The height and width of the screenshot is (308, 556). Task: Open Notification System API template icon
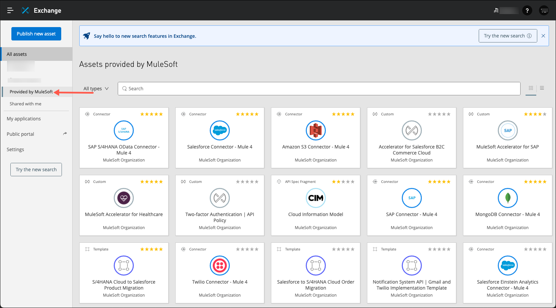click(412, 266)
